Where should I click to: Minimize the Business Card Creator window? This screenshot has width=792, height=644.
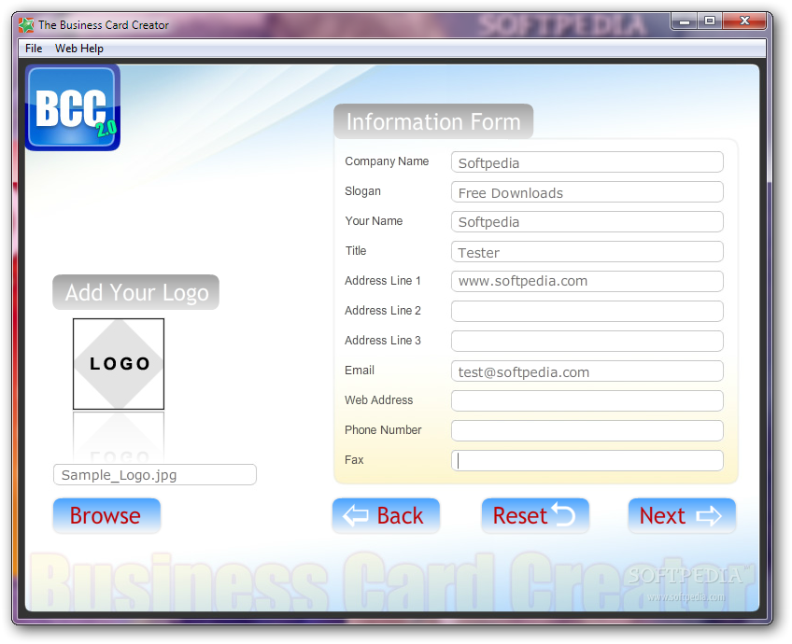pos(685,21)
